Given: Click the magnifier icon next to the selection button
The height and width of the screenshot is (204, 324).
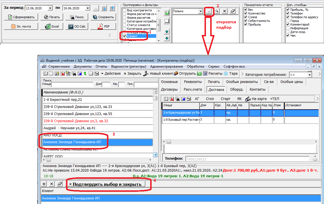Looking at the screenshot, I should (x=217, y=11).
